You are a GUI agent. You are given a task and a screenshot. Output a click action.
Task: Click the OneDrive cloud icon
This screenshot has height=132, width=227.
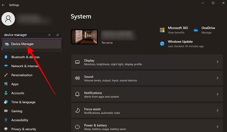[196, 30]
